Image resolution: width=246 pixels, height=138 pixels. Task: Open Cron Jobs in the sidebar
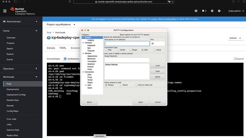click(x=11, y=119)
